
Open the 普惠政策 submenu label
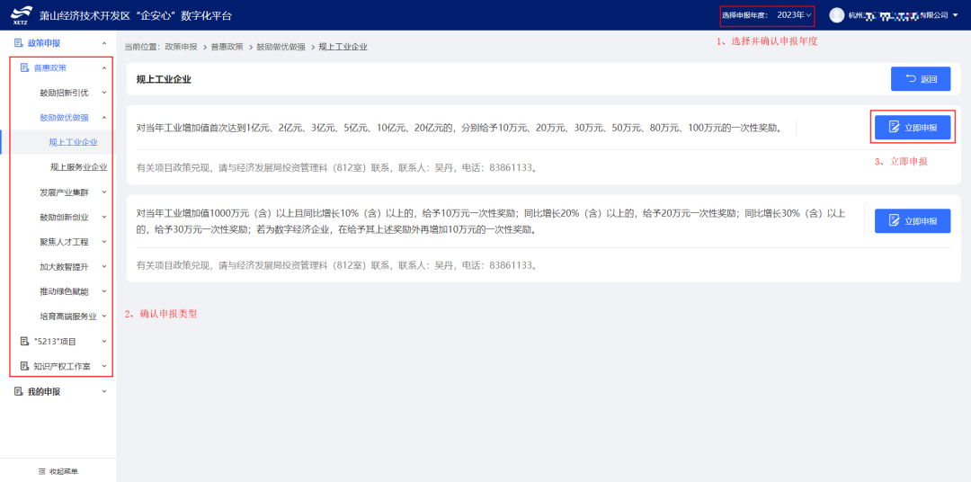coord(50,67)
